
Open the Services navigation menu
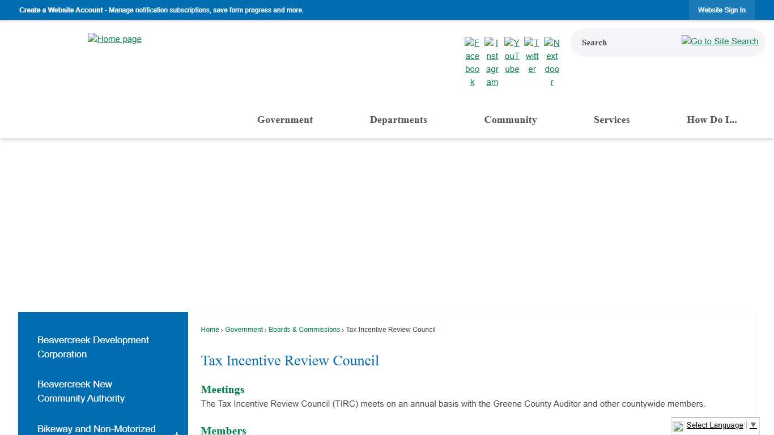pos(612,120)
